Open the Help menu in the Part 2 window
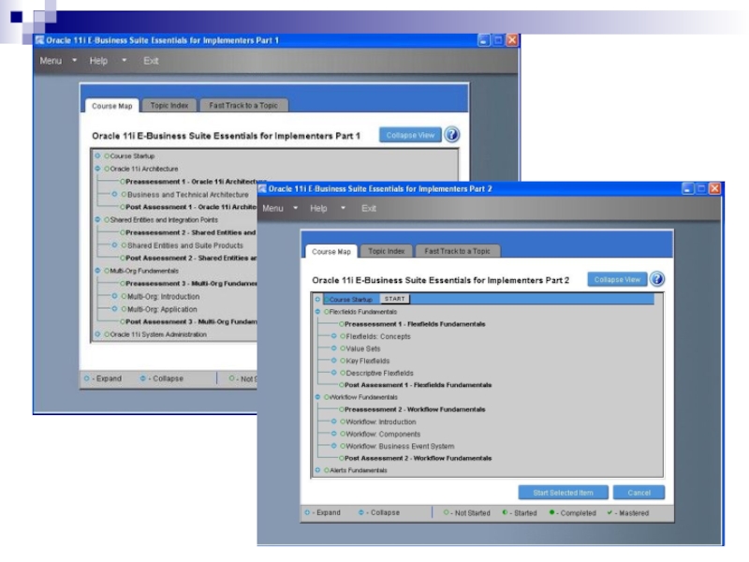This screenshot has width=749, height=562. [x=318, y=208]
